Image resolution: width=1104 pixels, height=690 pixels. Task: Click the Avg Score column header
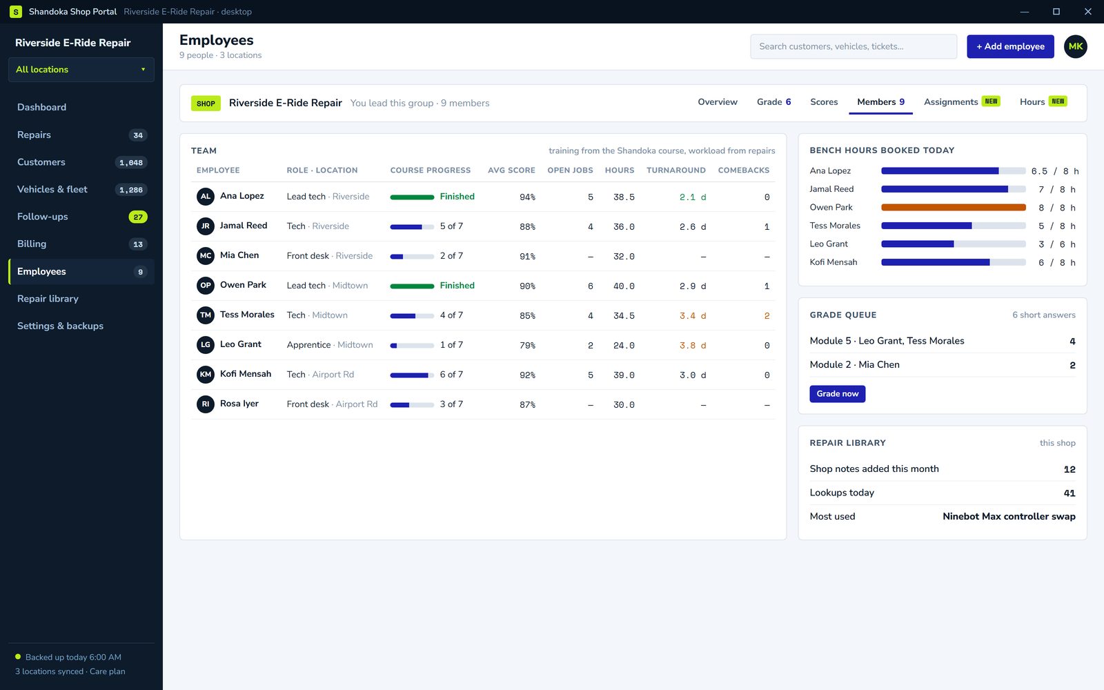511,170
